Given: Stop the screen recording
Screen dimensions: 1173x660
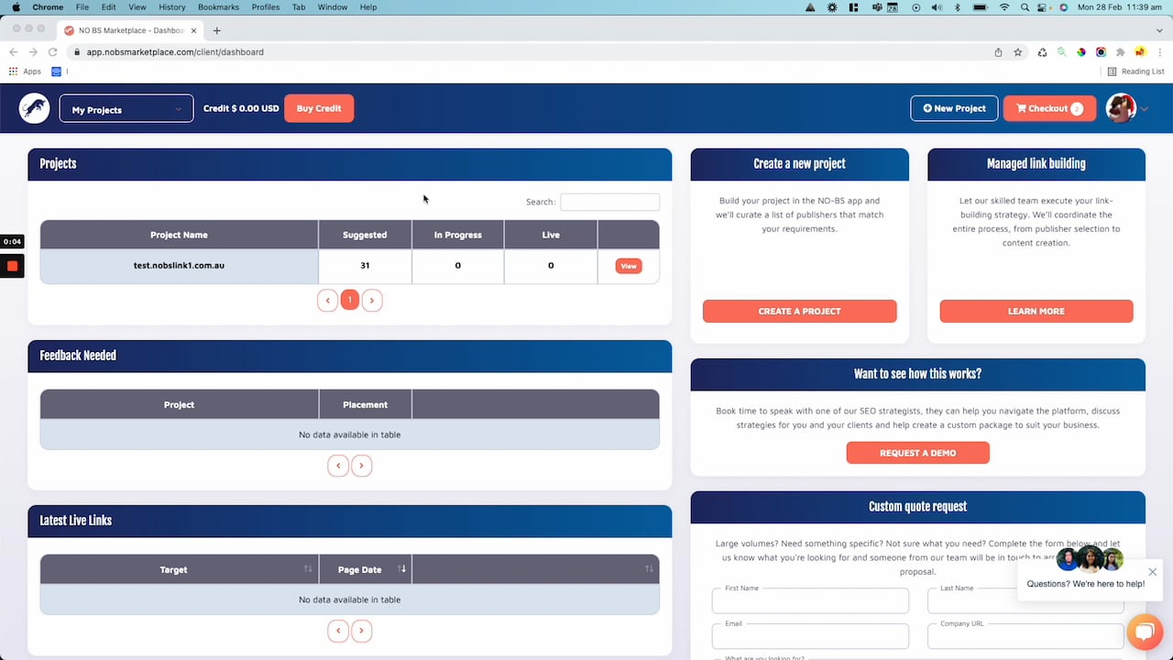Looking at the screenshot, I should click(12, 266).
